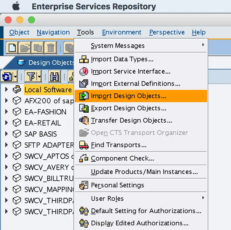Open the Navigation menu
Viewport: 231px width, 230px height.
click(53, 32)
